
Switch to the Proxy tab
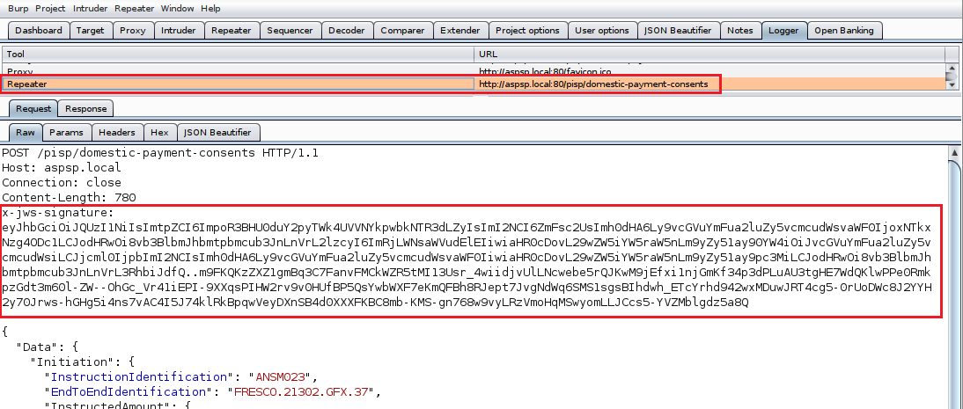tap(133, 30)
